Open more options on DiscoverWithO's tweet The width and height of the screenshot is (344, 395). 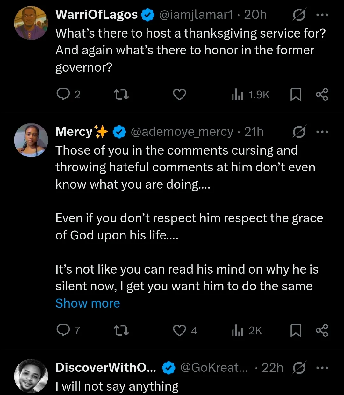tap(322, 368)
